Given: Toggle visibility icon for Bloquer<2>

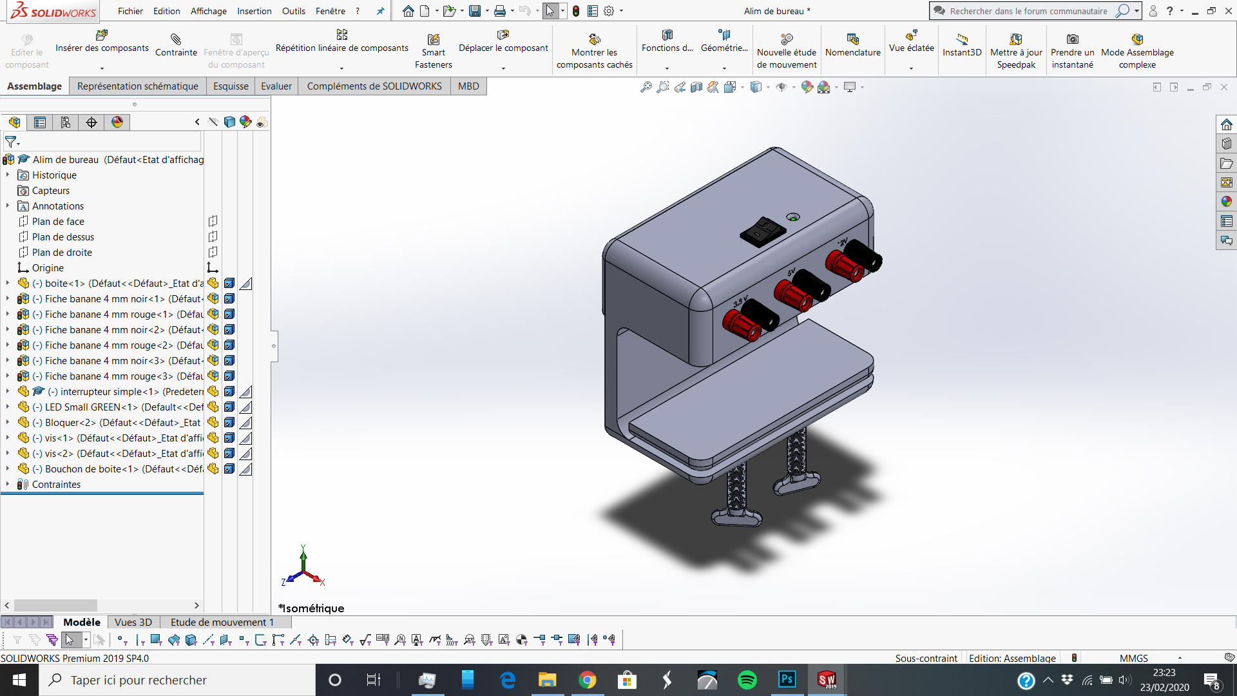Looking at the screenshot, I should (x=213, y=423).
